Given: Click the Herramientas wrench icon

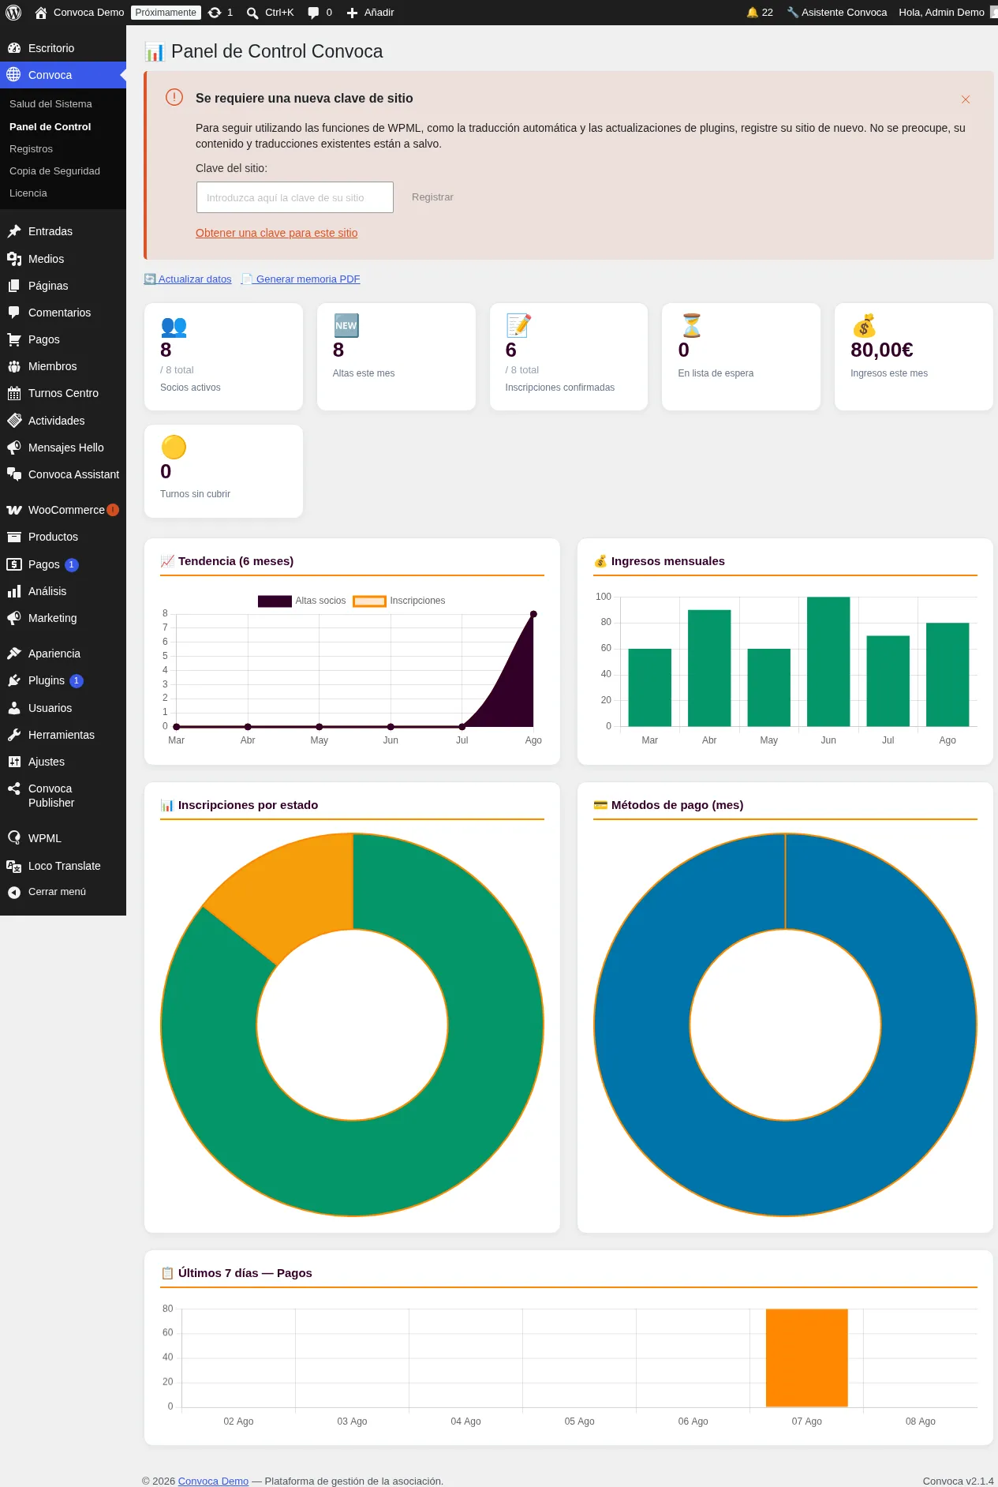Looking at the screenshot, I should (x=14, y=735).
